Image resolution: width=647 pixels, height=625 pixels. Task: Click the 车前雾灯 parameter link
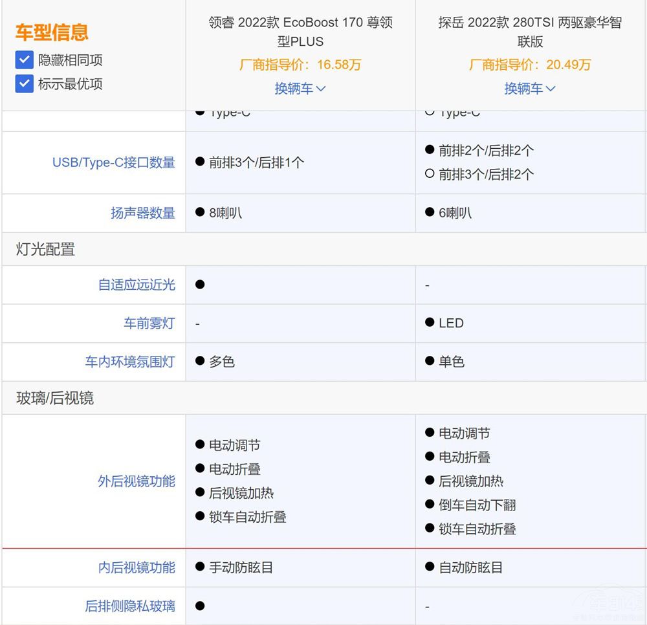(x=149, y=323)
